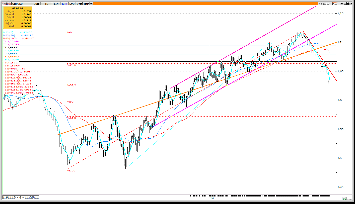Image resolution: width=355 pixels, height=204 pixels.
Task: Click the chart template icon at far left of title bar
Action: [4, 4]
